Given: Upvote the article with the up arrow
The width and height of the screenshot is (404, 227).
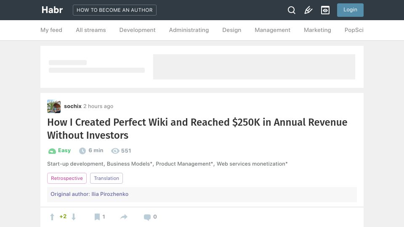Looking at the screenshot, I should pos(52,217).
